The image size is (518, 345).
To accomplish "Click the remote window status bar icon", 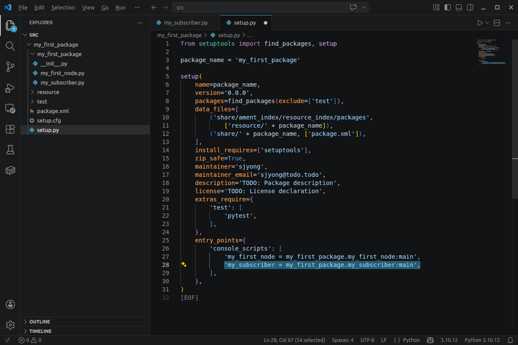I will pyautogui.click(x=7, y=340).
